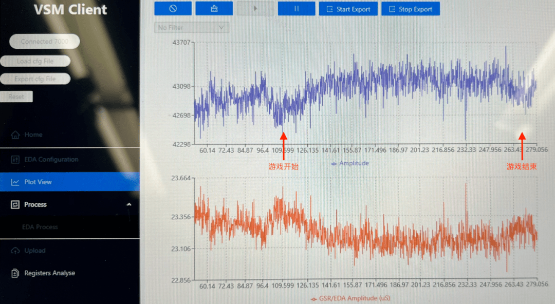555x304 pixels.
Task: Click the Stop Export button
Action: point(410,9)
